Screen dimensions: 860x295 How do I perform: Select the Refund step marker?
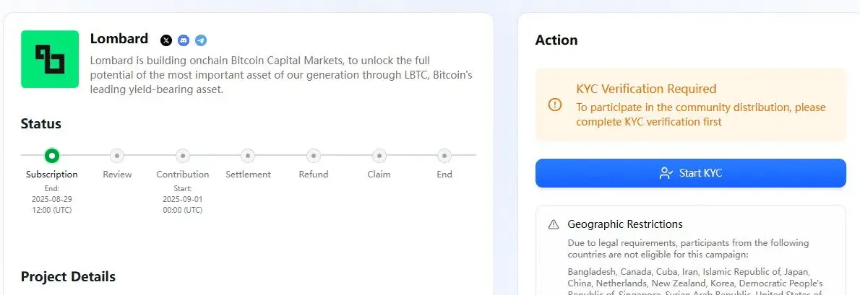(x=313, y=156)
